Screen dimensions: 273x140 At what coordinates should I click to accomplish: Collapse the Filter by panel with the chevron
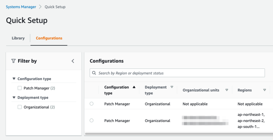click(x=73, y=61)
